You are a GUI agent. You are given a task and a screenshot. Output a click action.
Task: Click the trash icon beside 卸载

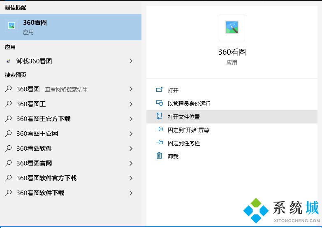tap(160, 156)
